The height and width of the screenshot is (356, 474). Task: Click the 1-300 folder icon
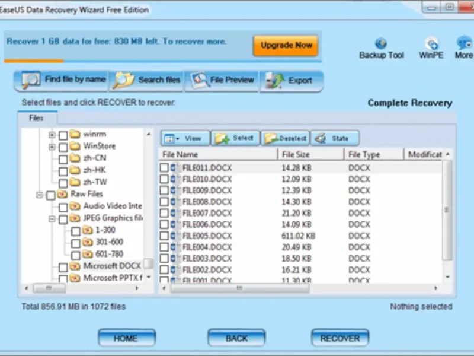click(x=87, y=230)
